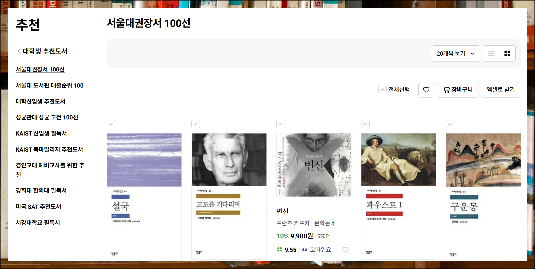Viewport: 535px width, 269px height.
Task: Check the box above 고도를 기다리며 book
Action: pyautogui.click(x=196, y=124)
